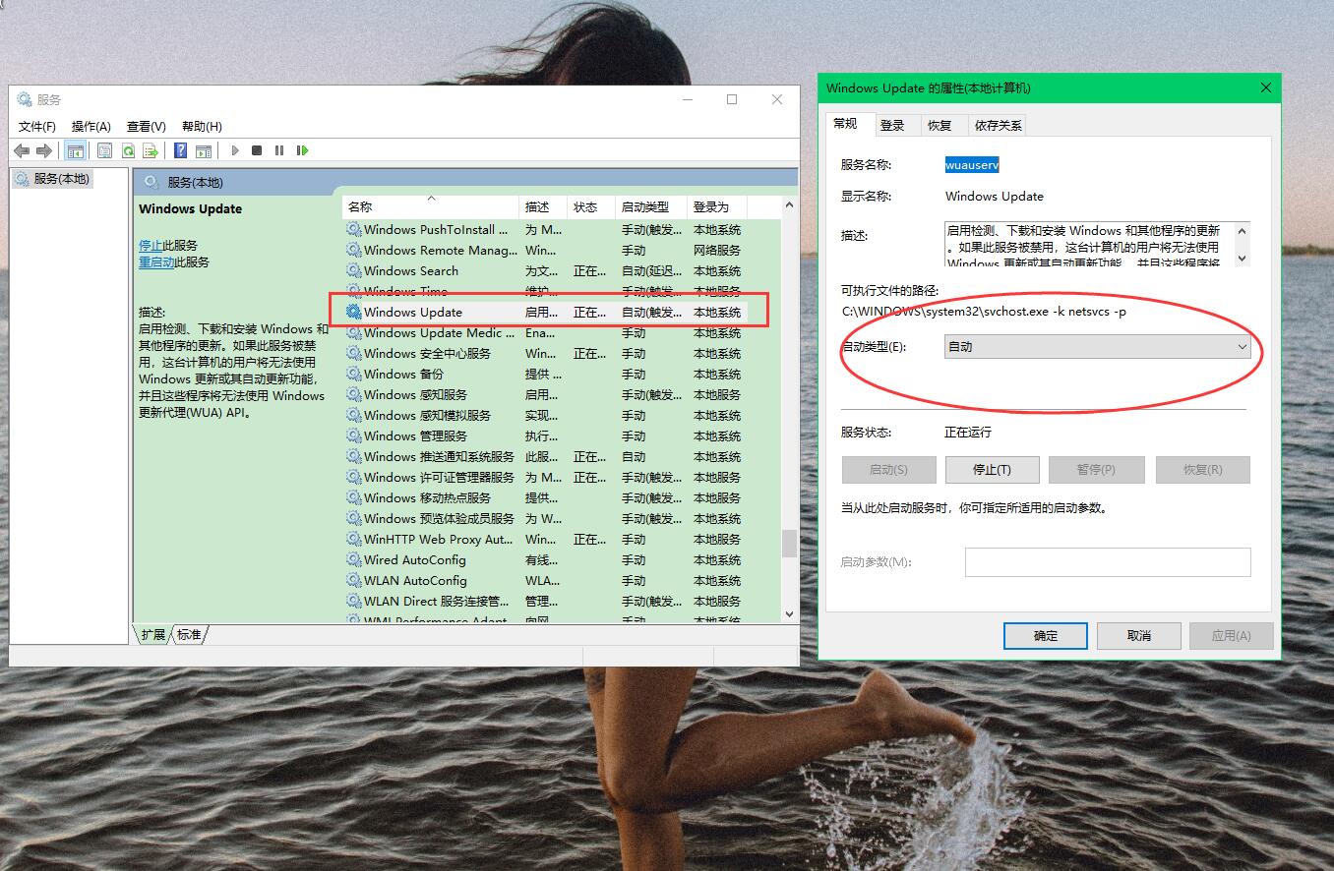Sort services by 描述 column header
Image resolution: width=1334 pixels, height=871 pixels.
click(543, 206)
